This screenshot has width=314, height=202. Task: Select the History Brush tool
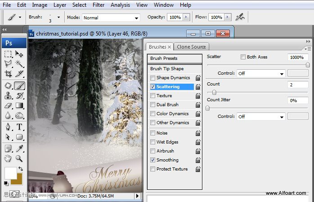click(19, 95)
